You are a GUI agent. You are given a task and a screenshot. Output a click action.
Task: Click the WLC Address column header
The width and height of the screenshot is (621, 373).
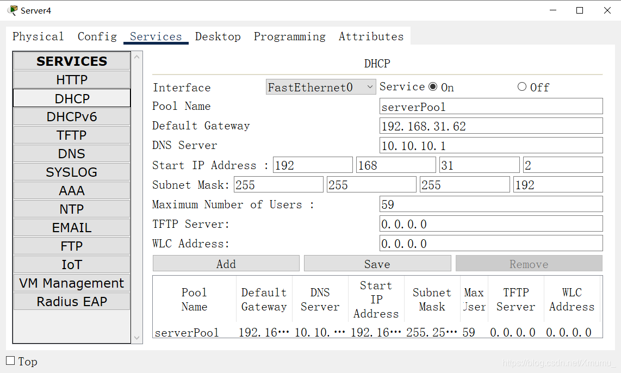[572, 300]
